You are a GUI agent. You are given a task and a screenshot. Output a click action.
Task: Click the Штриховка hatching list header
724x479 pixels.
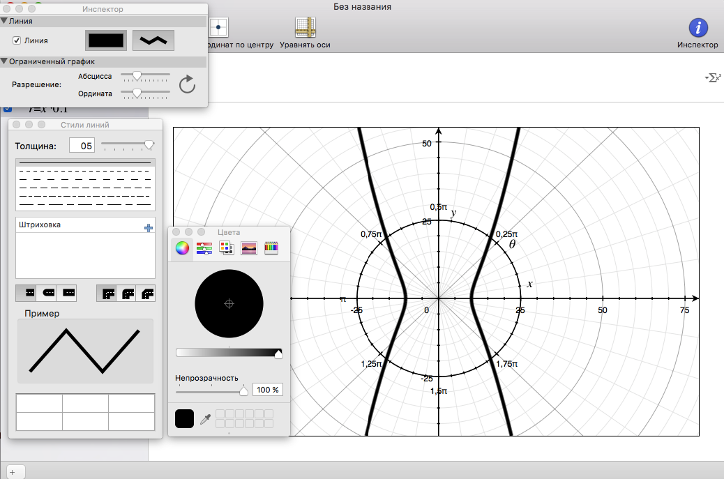click(x=85, y=225)
